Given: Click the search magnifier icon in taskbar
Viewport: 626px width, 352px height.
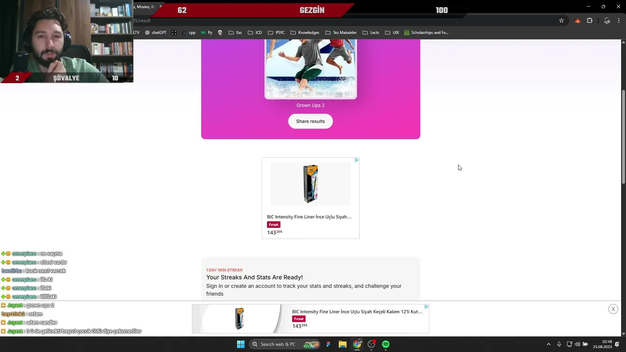Looking at the screenshot, I should tap(255, 344).
